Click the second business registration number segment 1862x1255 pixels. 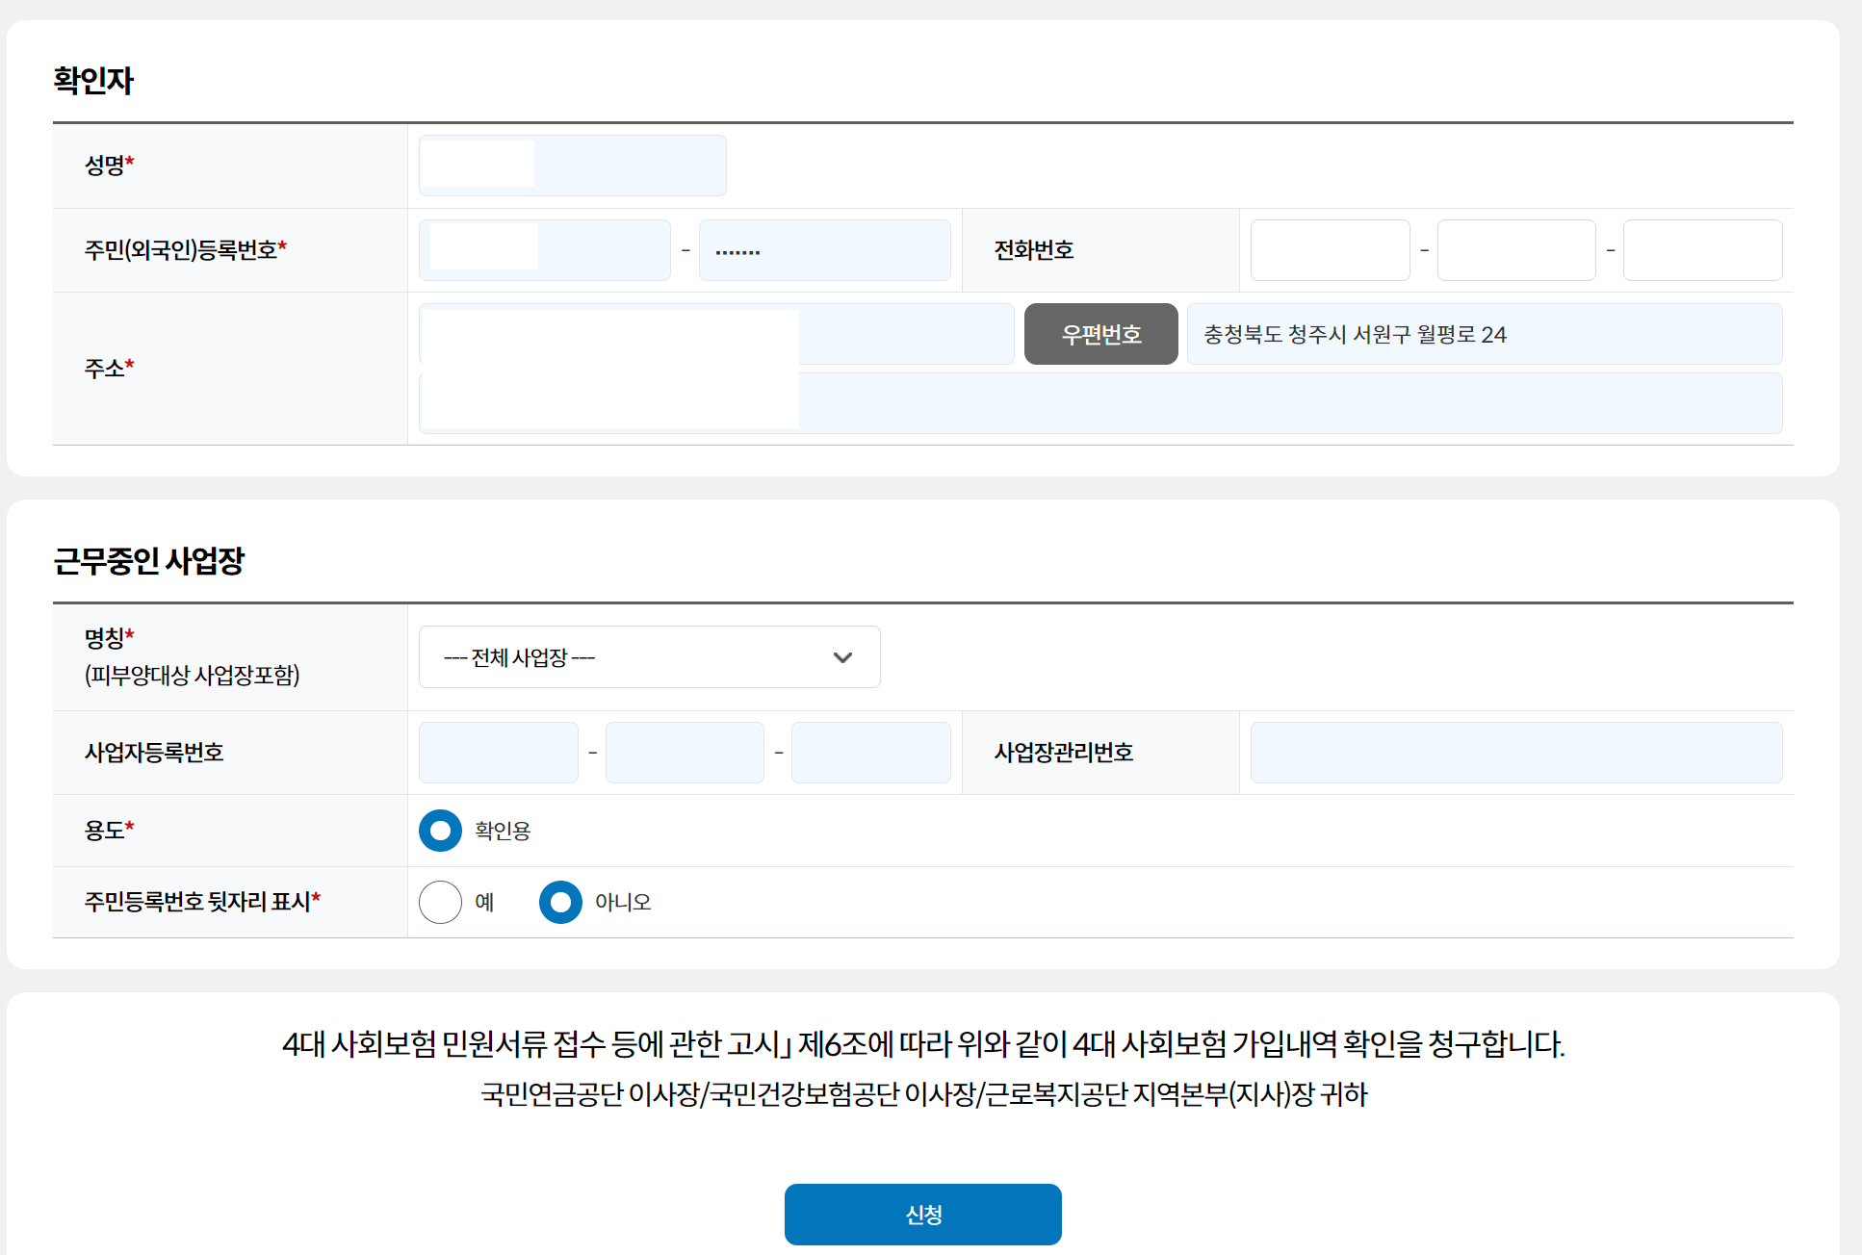point(685,752)
